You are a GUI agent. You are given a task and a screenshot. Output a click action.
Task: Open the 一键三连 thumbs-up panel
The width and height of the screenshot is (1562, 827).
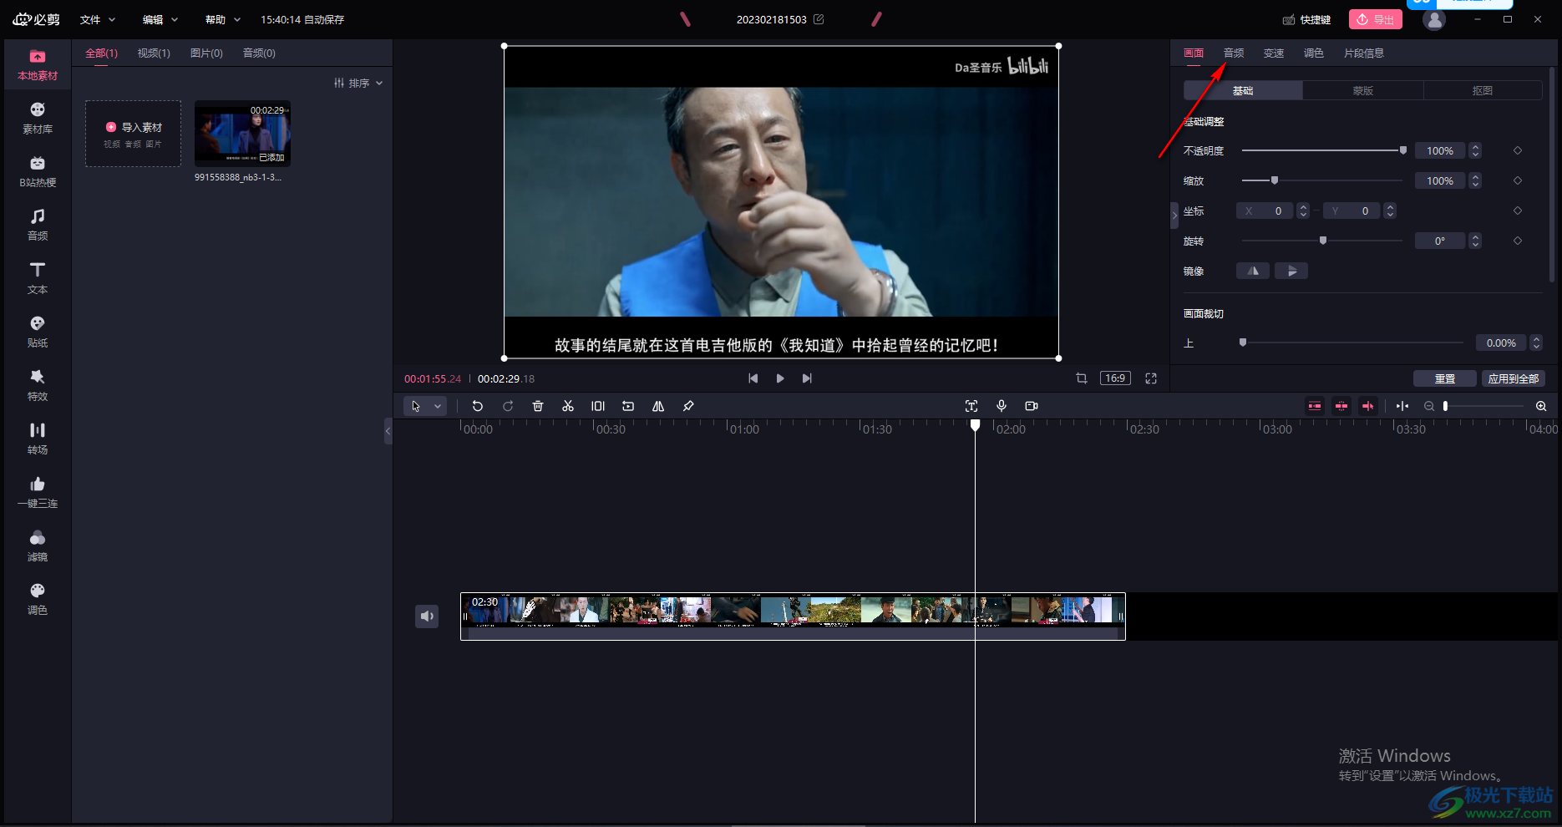point(38,492)
